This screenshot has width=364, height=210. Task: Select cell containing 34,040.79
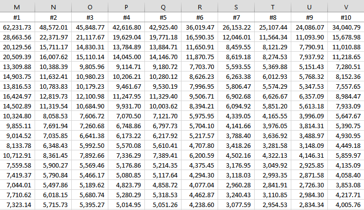pyautogui.click(x=346, y=27)
